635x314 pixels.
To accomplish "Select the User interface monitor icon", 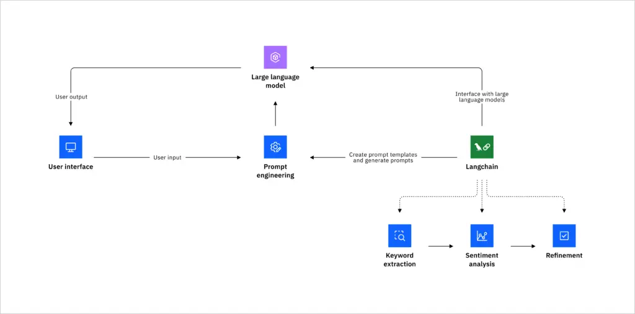I will [x=71, y=147].
